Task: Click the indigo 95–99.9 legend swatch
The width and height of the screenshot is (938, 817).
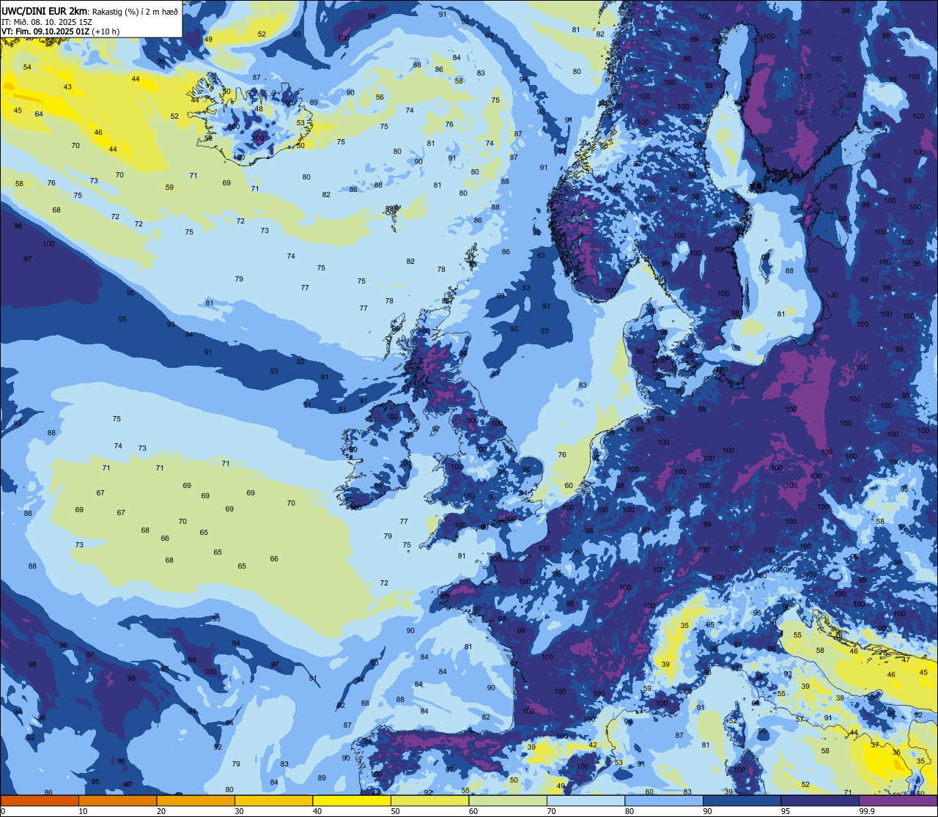Action: click(x=820, y=800)
